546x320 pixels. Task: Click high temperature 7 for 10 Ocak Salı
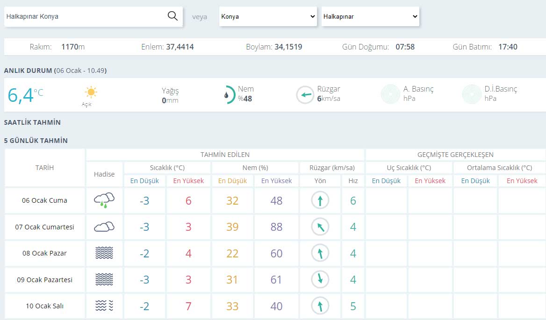point(188,306)
